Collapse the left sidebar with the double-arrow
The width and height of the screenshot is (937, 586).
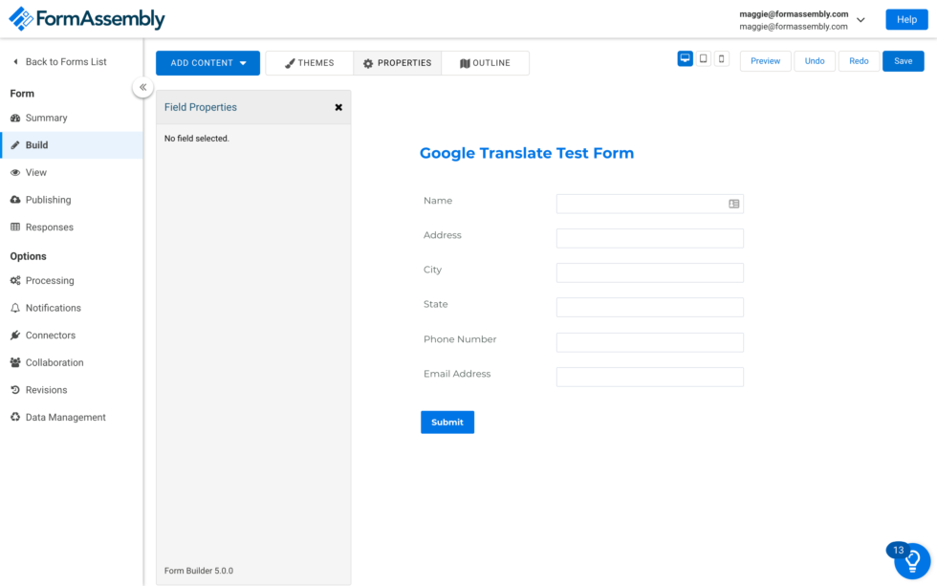(x=142, y=86)
